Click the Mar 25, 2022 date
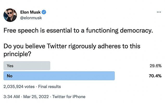The image size is (165, 103). point(36,97)
